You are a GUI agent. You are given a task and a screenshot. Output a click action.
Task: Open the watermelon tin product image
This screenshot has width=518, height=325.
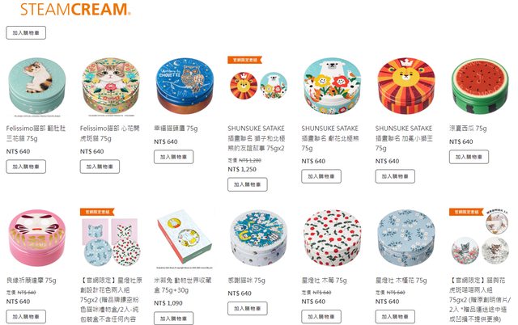(x=480, y=86)
